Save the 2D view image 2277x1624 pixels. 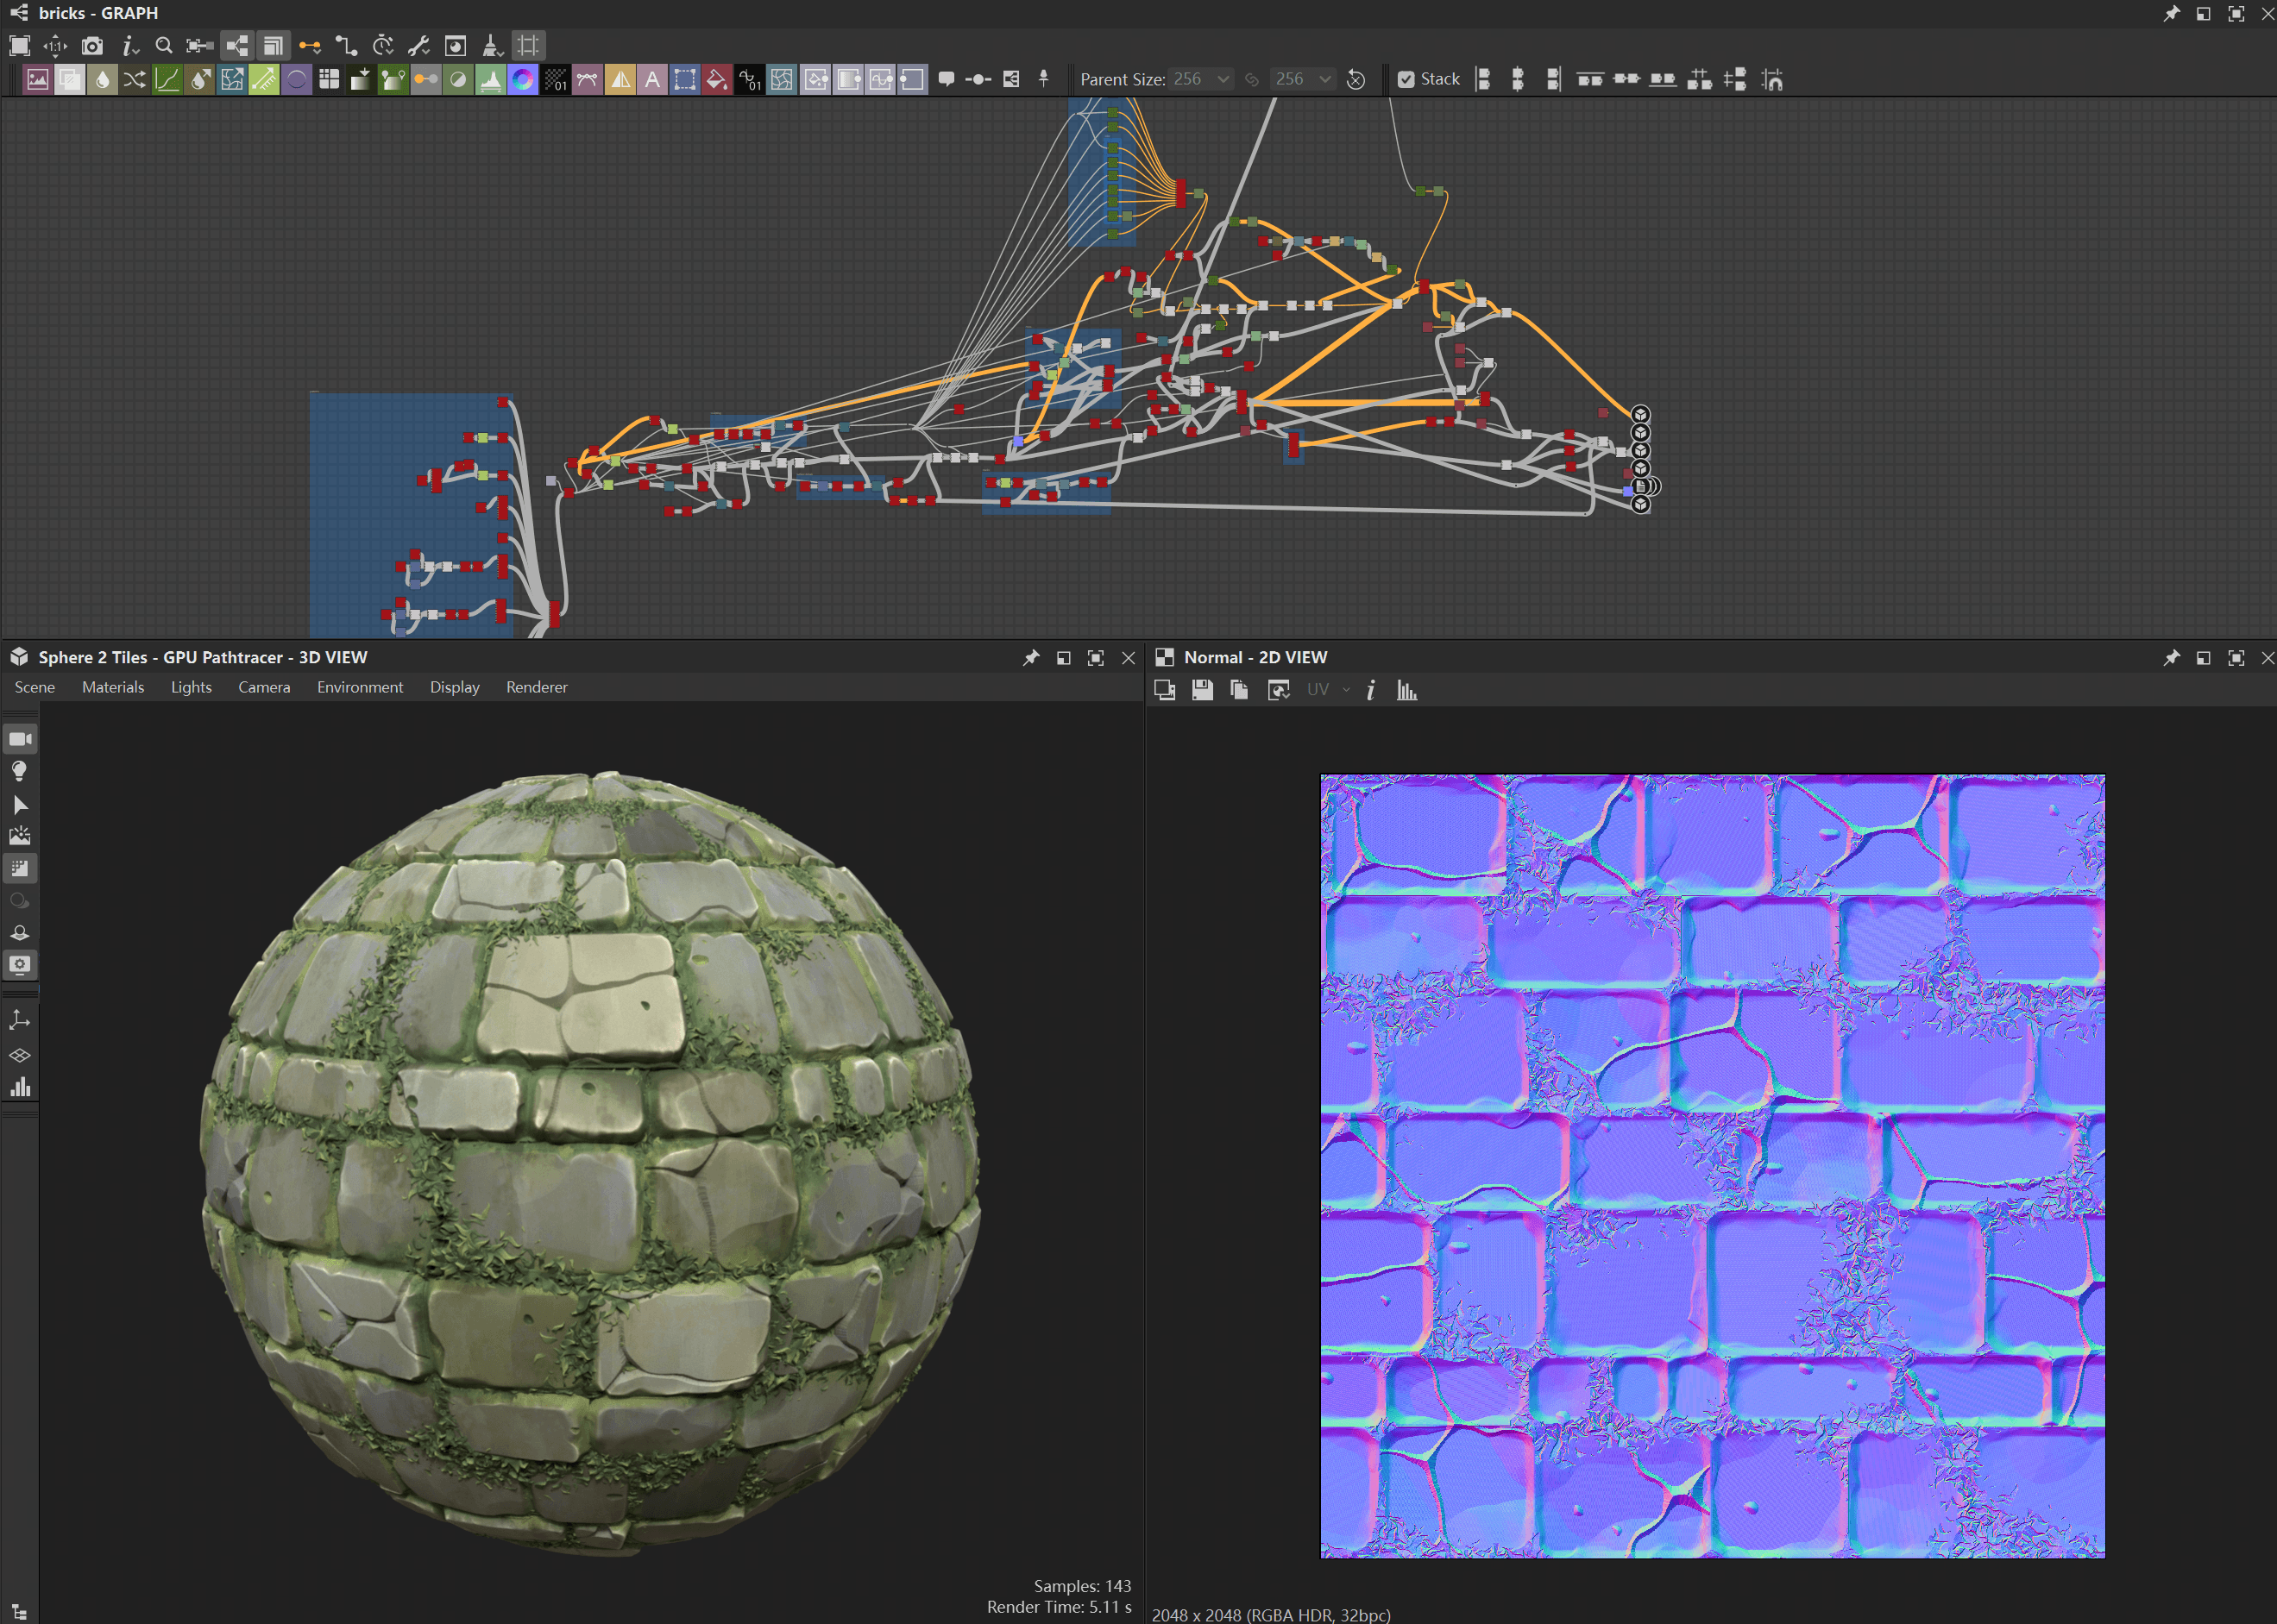pos(1203,690)
